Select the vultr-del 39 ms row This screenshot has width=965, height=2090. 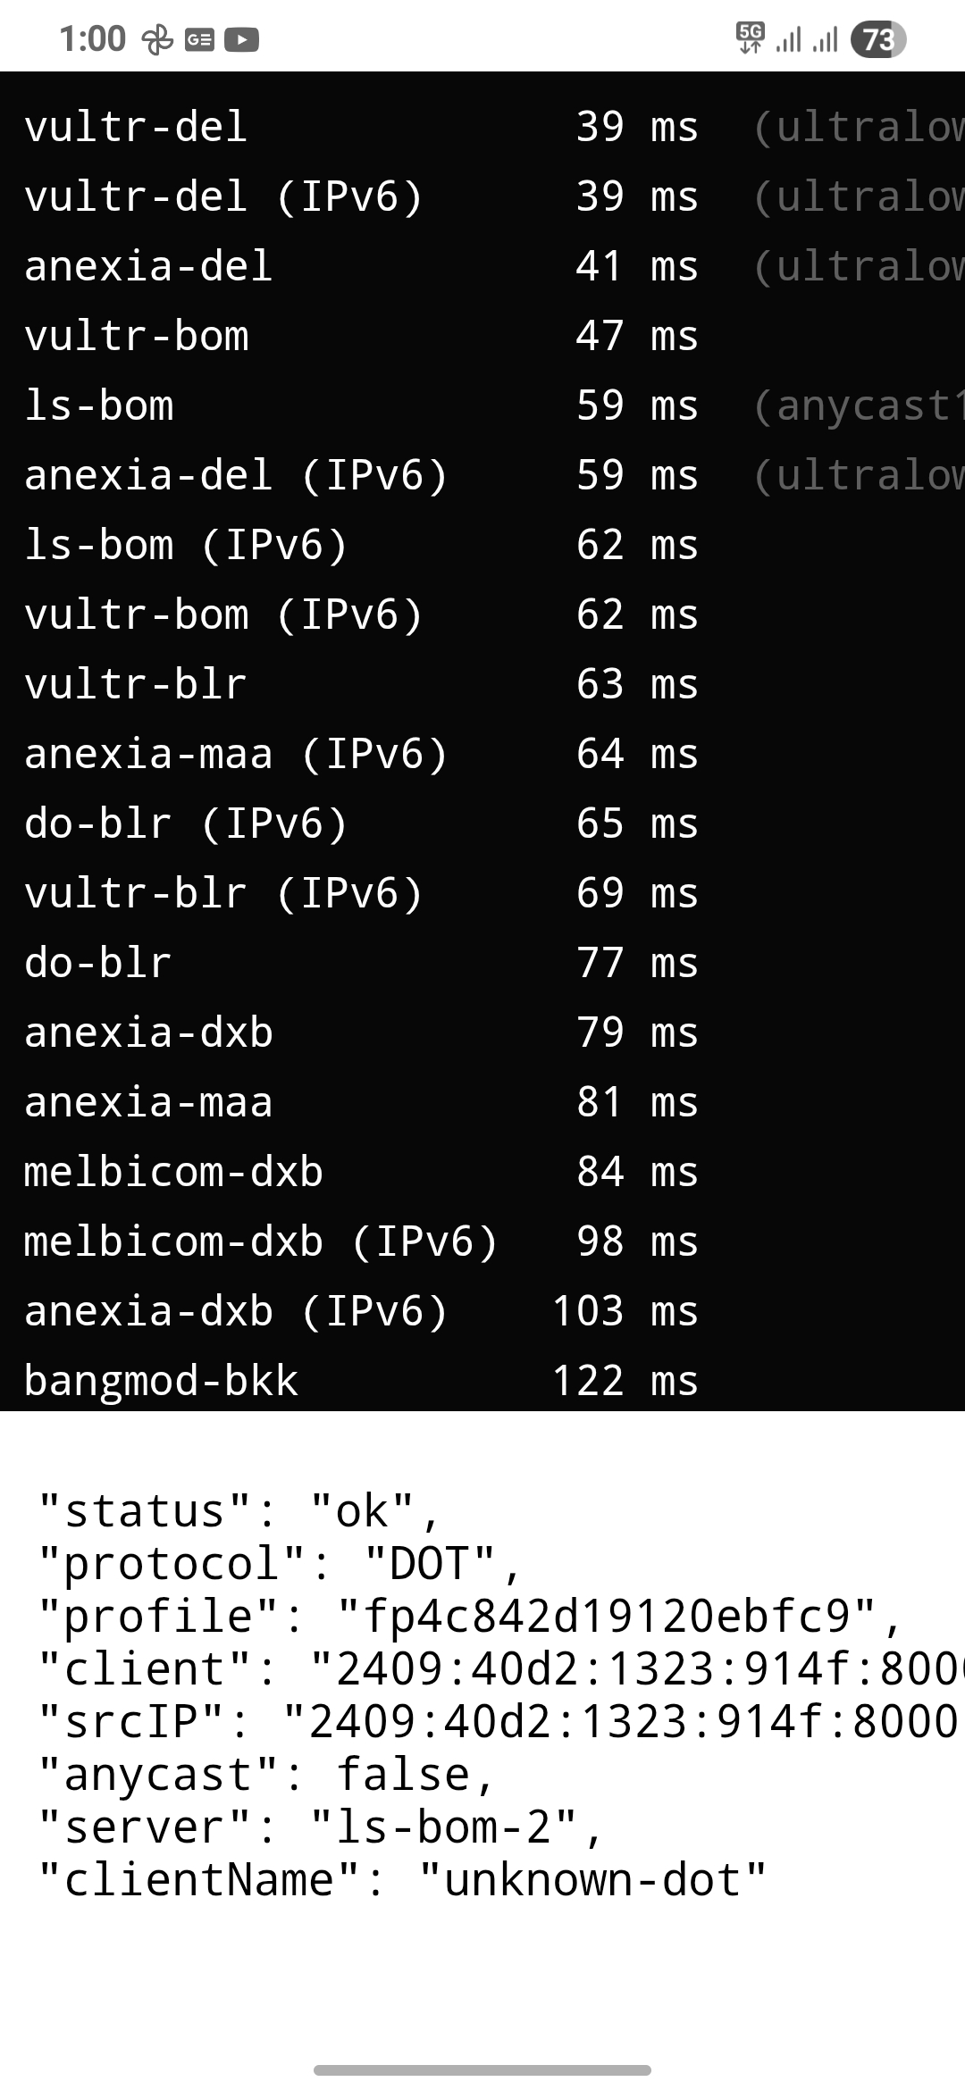click(482, 127)
